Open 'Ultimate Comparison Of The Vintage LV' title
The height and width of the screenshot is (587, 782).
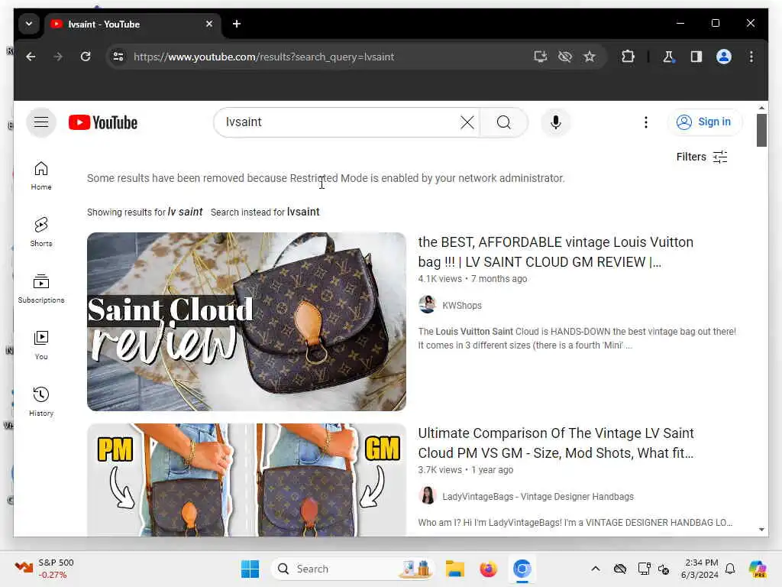tap(556, 443)
